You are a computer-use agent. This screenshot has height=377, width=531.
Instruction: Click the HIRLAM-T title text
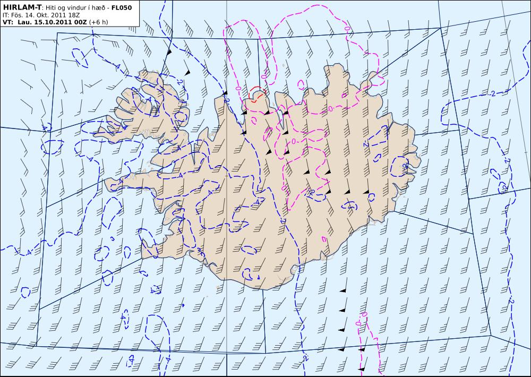click(22, 7)
